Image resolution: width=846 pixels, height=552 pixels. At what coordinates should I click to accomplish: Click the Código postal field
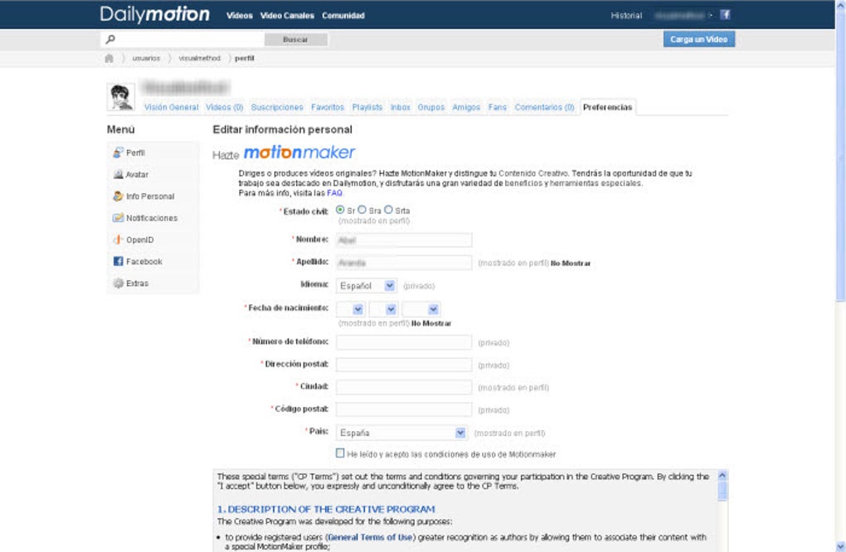[x=404, y=409]
